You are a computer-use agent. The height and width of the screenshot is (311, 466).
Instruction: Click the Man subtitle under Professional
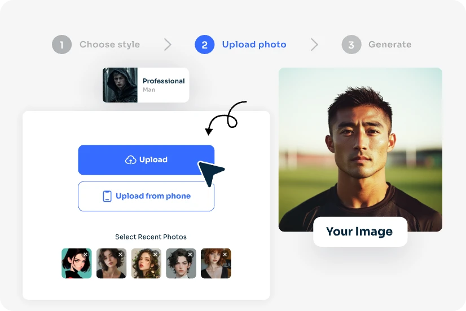click(x=149, y=90)
